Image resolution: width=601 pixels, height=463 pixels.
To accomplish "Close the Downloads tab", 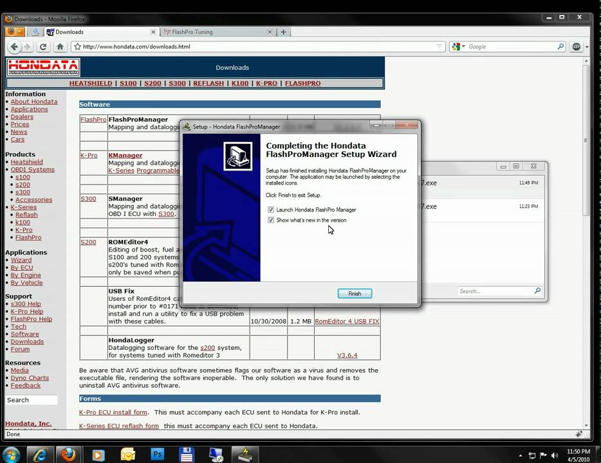I will click(153, 32).
